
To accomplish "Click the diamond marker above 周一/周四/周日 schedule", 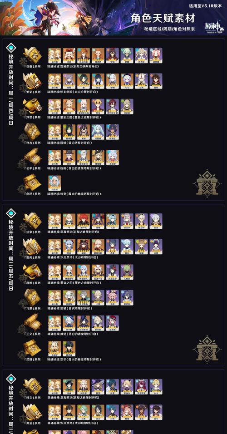I will (x=11, y=48).
